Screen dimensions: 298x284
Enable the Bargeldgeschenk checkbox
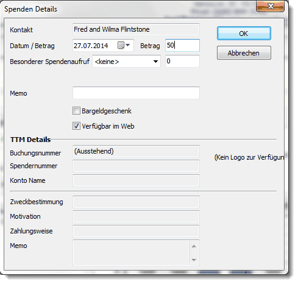pos(76,111)
